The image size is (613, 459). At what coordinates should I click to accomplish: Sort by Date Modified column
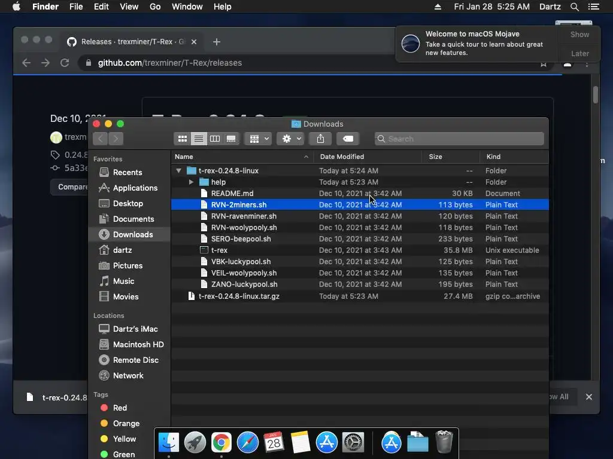[368, 157]
